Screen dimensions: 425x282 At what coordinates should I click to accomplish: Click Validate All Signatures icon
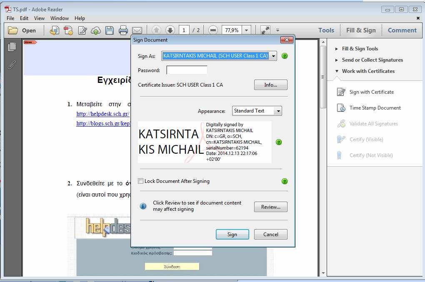(x=341, y=124)
